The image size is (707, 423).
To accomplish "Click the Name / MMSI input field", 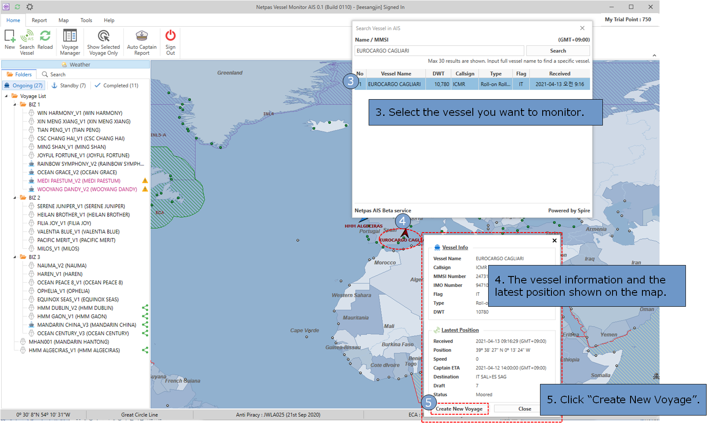I will click(439, 51).
